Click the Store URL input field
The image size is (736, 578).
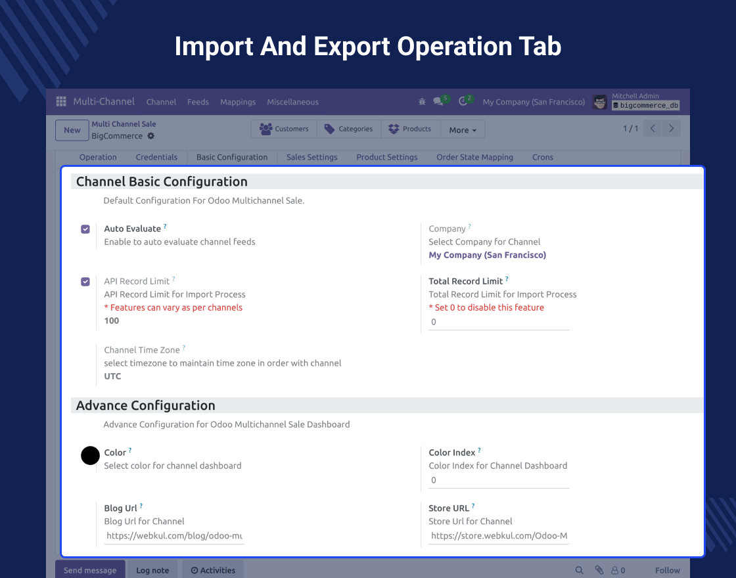click(499, 536)
